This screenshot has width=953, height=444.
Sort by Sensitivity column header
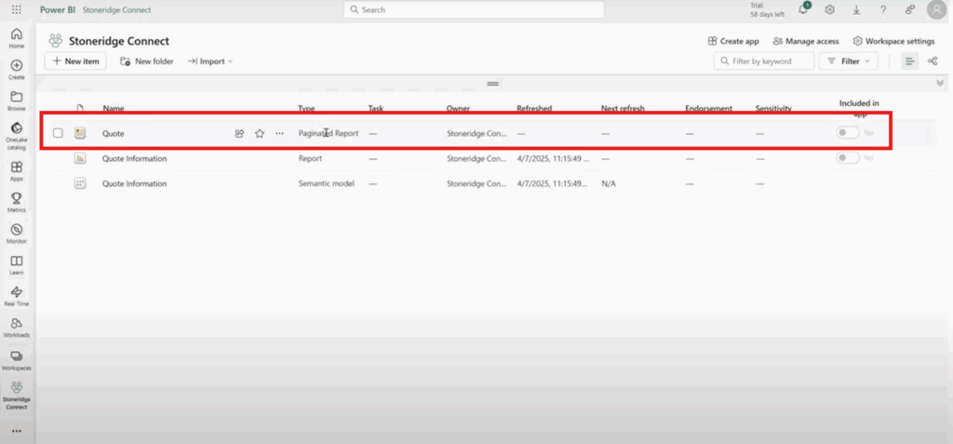[773, 108]
